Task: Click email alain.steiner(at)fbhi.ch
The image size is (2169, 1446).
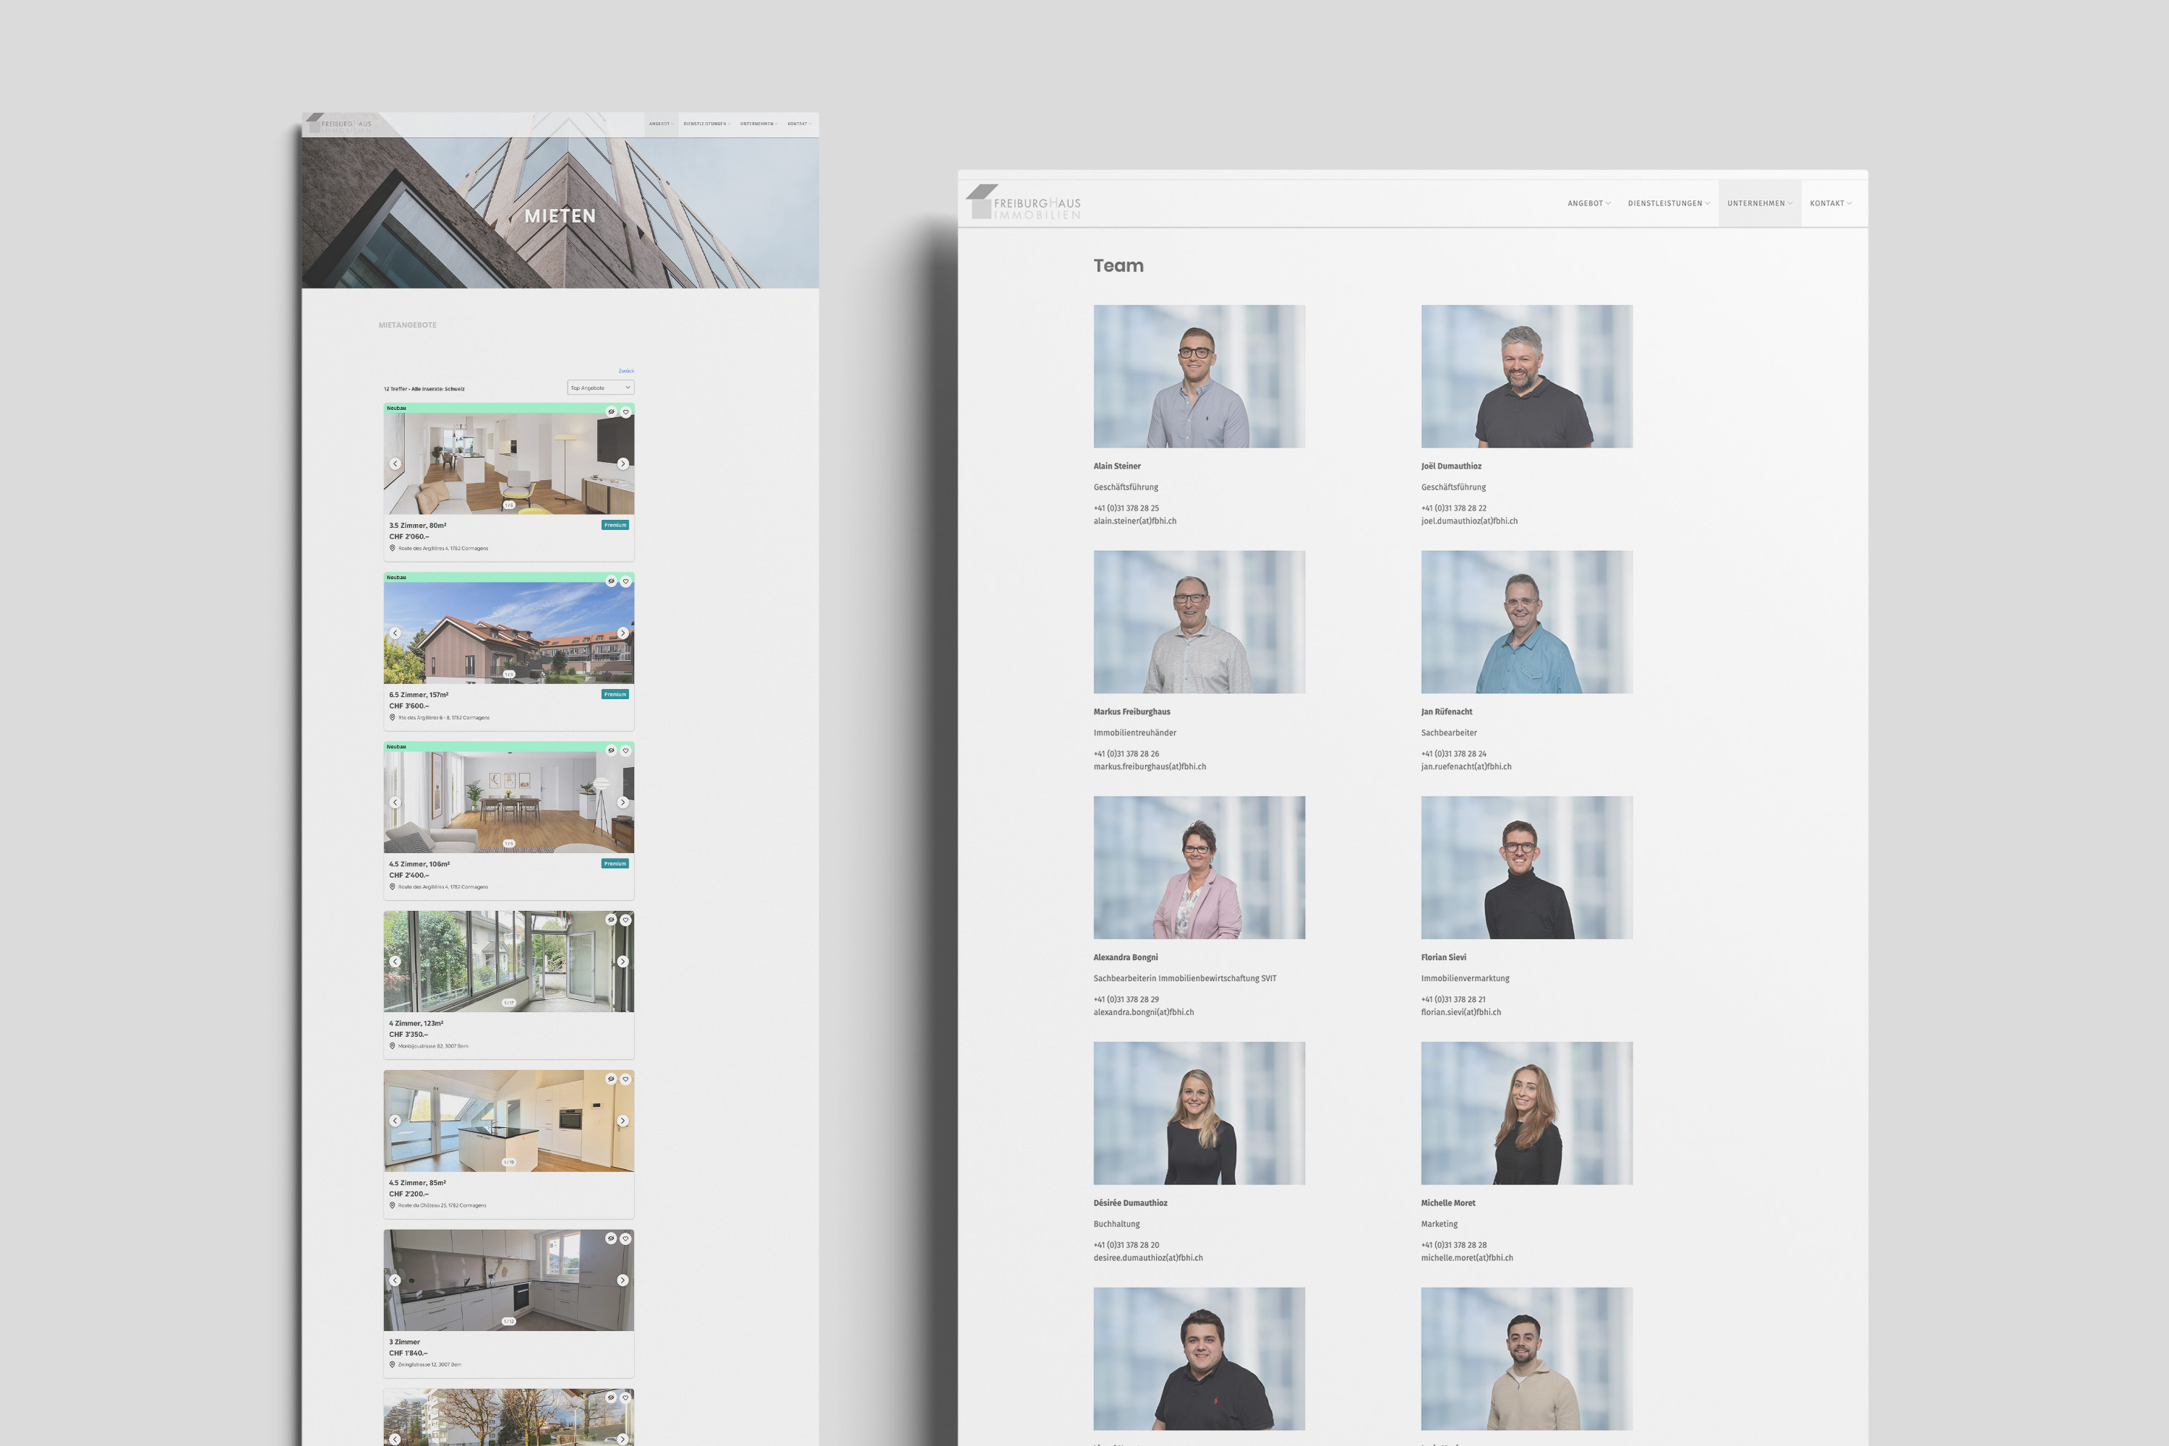Action: pyautogui.click(x=1135, y=521)
